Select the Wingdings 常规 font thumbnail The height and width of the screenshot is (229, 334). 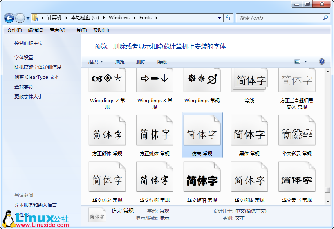(202, 80)
